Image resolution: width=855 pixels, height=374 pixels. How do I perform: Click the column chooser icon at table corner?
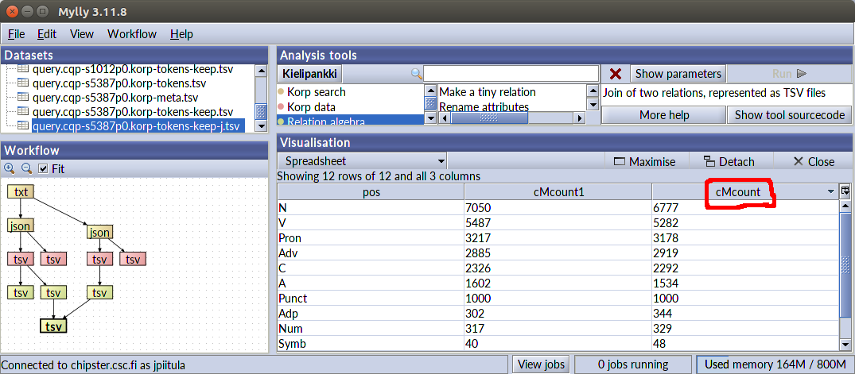pyautogui.click(x=845, y=191)
